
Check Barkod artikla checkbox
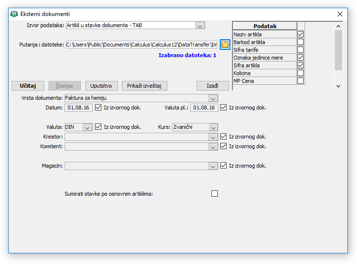(x=300, y=42)
